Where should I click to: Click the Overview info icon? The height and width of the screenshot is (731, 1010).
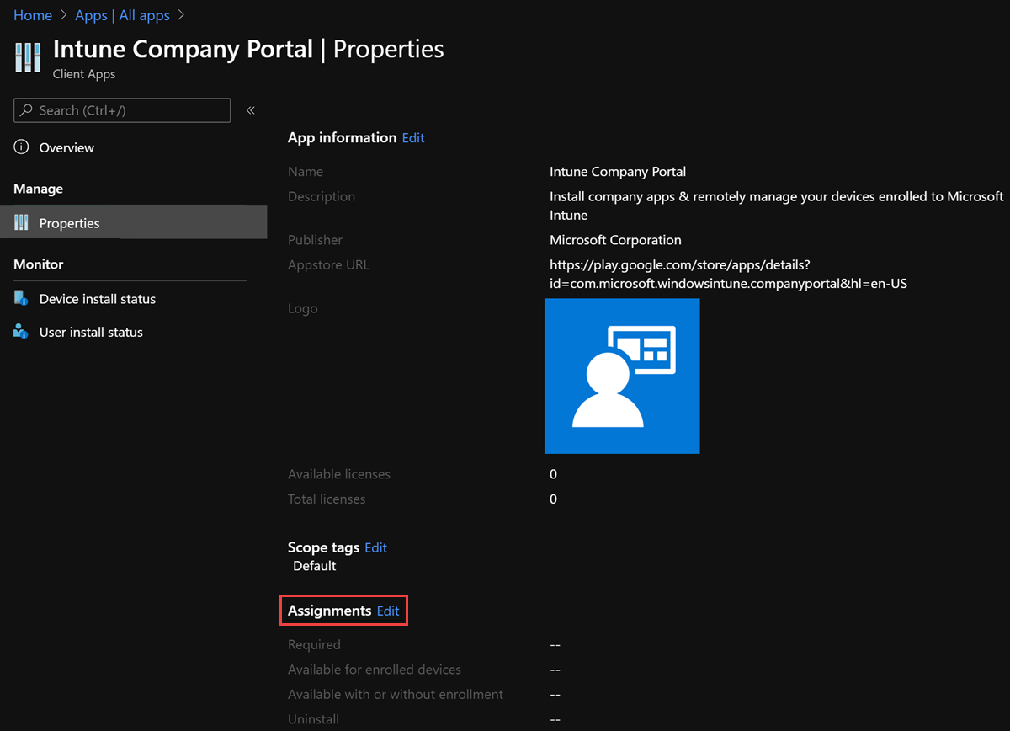(21, 147)
